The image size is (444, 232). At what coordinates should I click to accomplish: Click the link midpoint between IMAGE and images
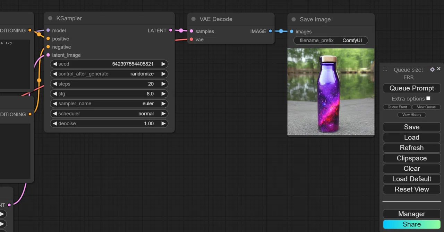click(x=281, y=31)
